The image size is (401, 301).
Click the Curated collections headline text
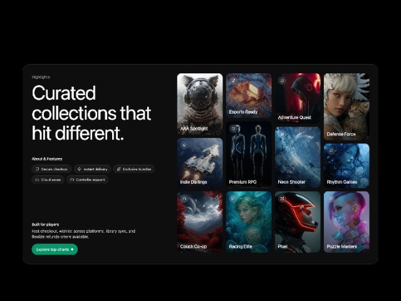point(91,114)
